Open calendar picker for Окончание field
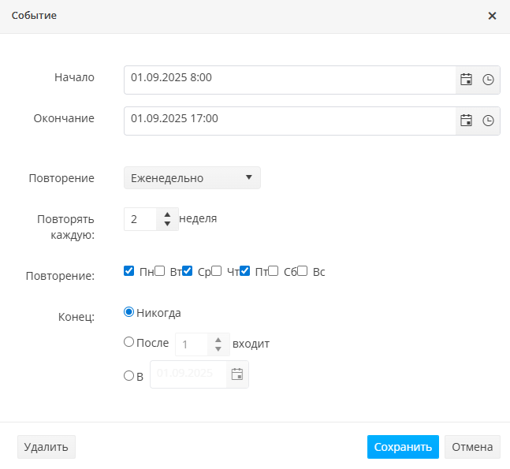 [x=467, y=121]
